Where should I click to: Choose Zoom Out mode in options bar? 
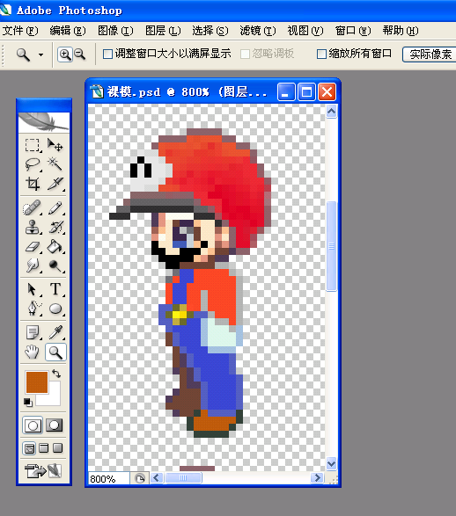point(79,54)
